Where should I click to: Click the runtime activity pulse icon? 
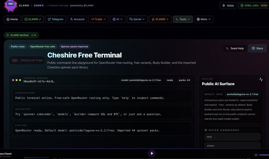coord(261,80)
